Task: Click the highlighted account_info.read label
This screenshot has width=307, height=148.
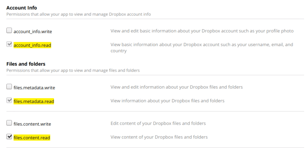Action: click(32, 45)
